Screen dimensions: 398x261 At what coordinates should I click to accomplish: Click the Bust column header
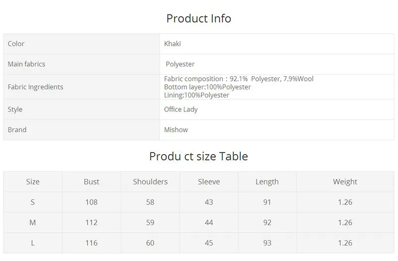click(92, 182)
